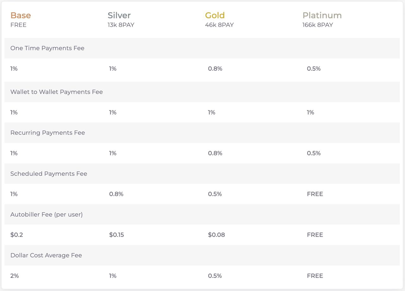The height and width of the screenshot is (291, 405).
Task: Click the 13k 8PAY price label
Action: [x=121, y=25]
